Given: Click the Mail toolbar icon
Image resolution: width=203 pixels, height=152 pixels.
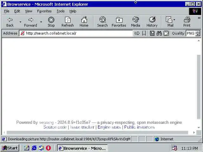Looking at the screenshot, I should coord(169,22).
